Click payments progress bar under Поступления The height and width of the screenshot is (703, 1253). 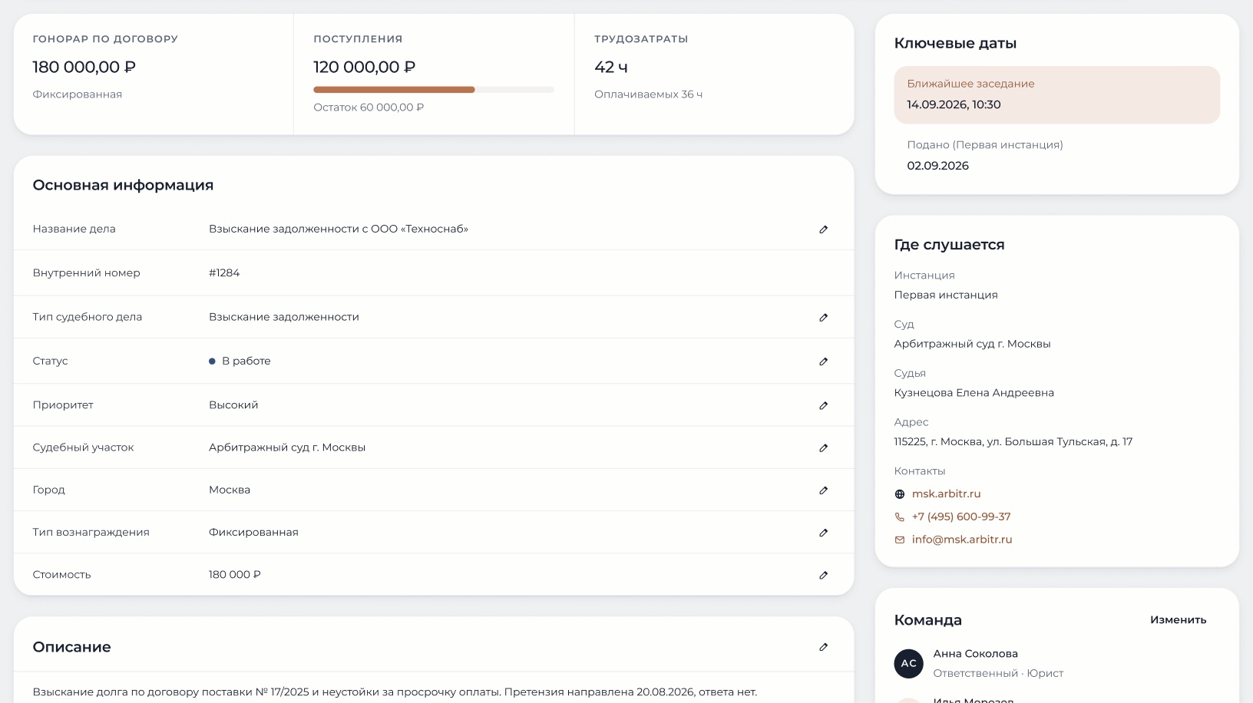point(434,90)
